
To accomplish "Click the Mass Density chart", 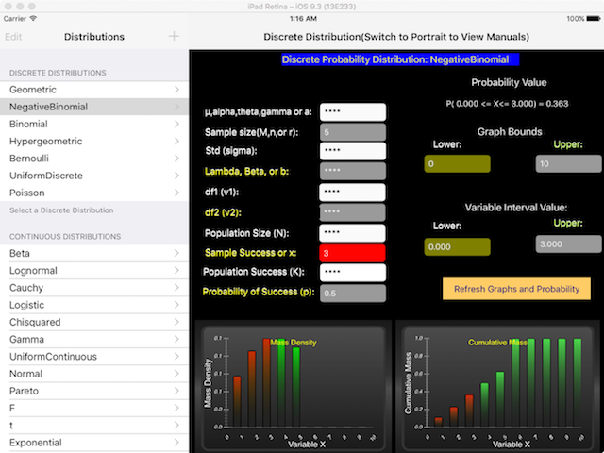I will pyautogui.click(x=294, y=388).
